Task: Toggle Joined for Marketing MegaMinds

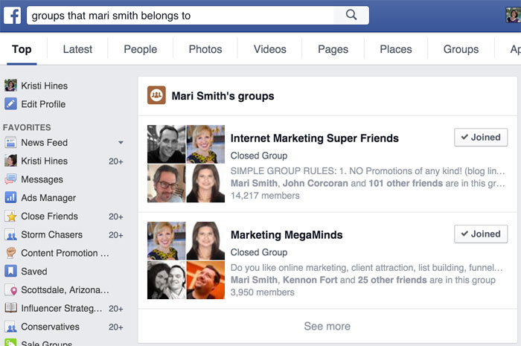Action: point(481,234)
